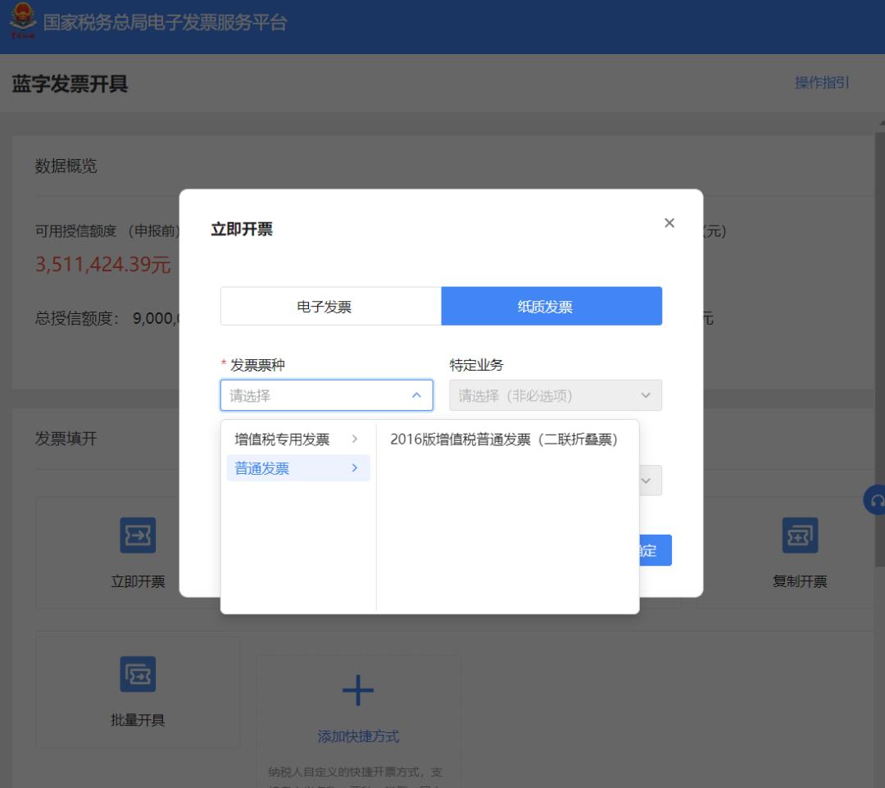Click the tax bureau emblem logo
885x788 pixels.
click(x=22, y=25)
